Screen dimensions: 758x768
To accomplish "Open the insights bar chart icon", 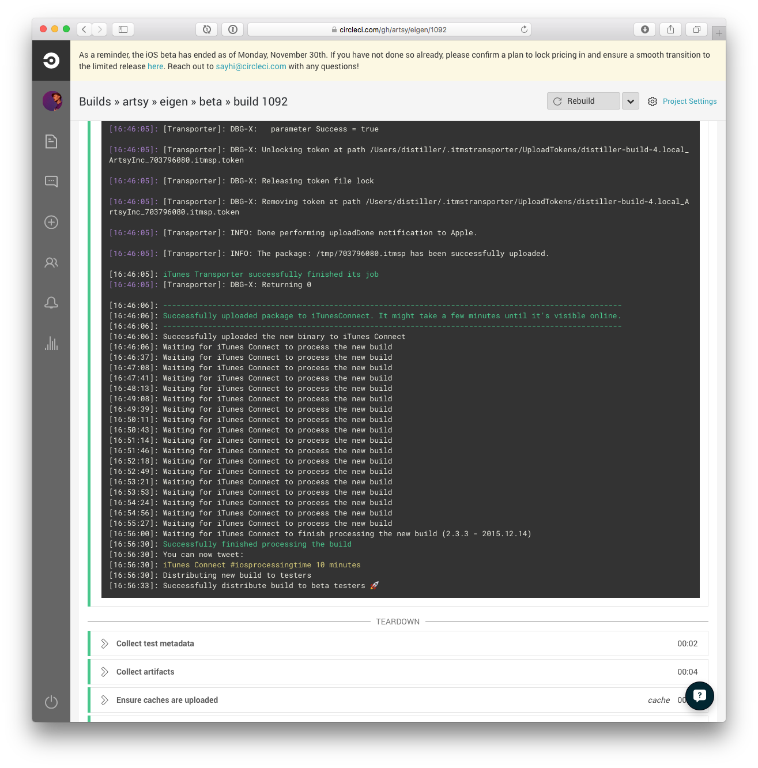I will tap(51, 343).
